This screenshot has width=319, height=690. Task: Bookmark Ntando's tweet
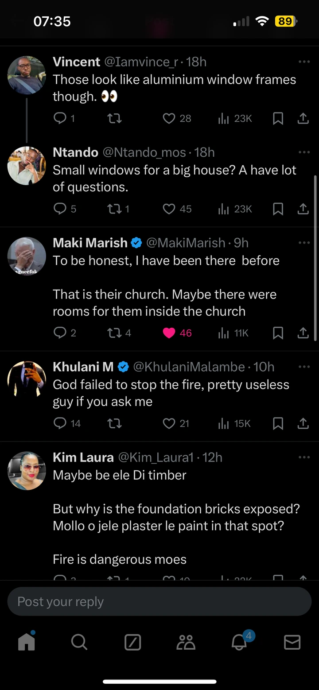278,209
